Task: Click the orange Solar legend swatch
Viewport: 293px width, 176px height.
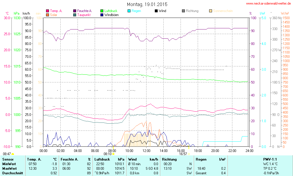Action: [x=47, y=15]
